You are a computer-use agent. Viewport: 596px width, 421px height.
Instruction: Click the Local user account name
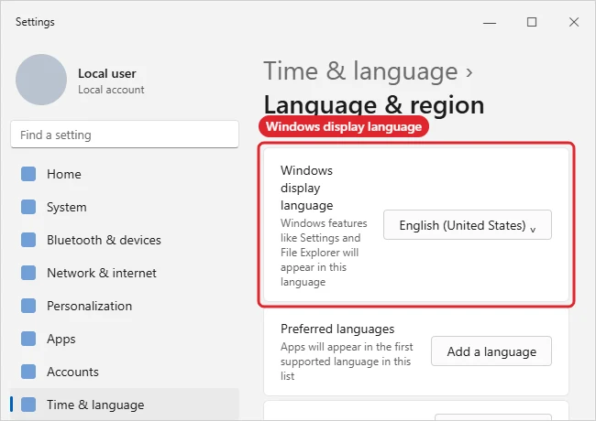coord(107,73)
